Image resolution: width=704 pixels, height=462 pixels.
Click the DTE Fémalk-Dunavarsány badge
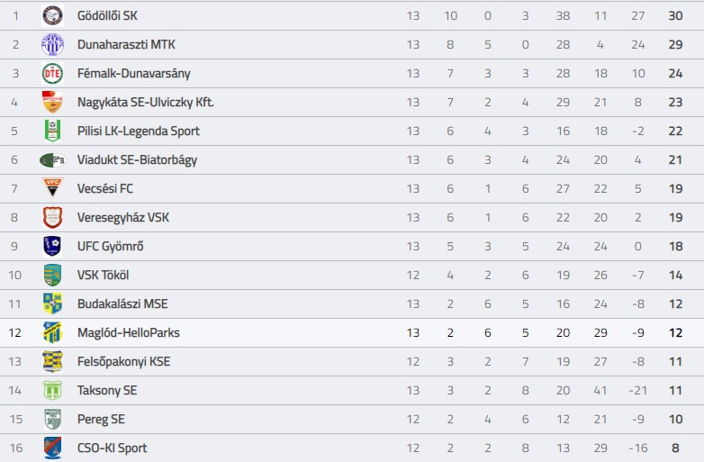(x=52, y=73)
